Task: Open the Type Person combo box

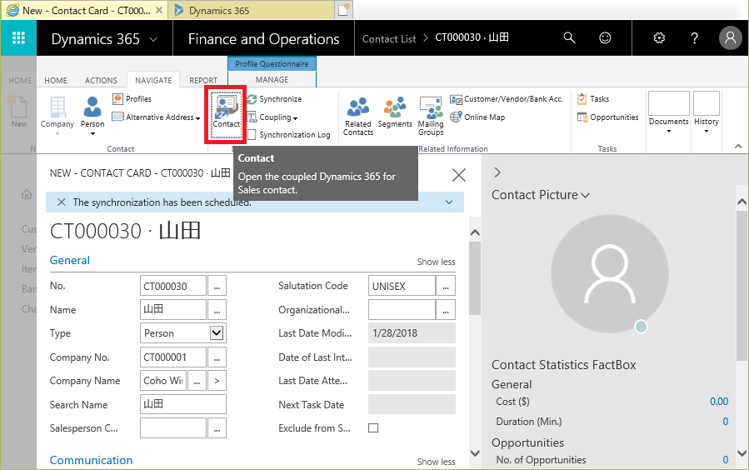Action: [x=183, y=333]
